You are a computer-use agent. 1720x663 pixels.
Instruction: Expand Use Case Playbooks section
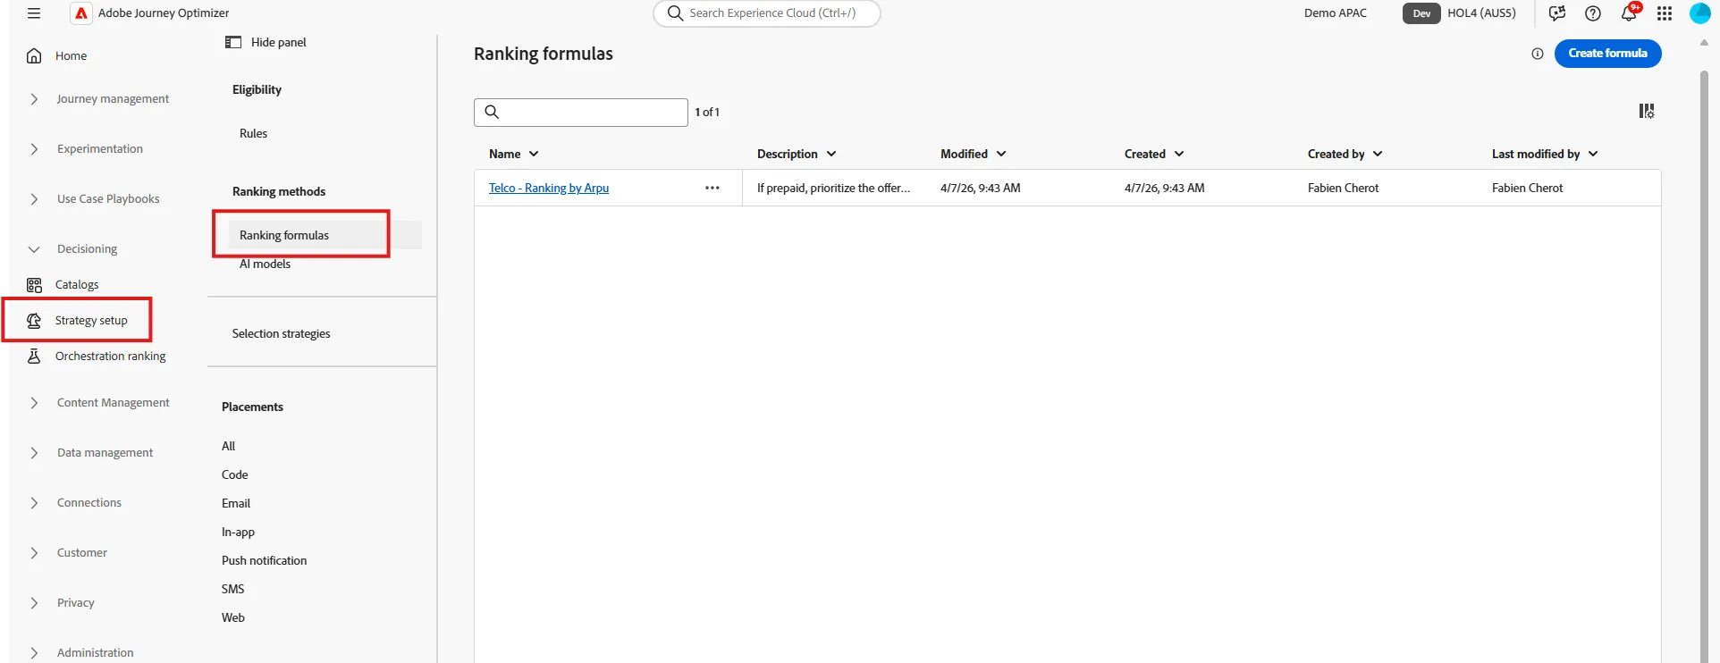pos(34,199)
